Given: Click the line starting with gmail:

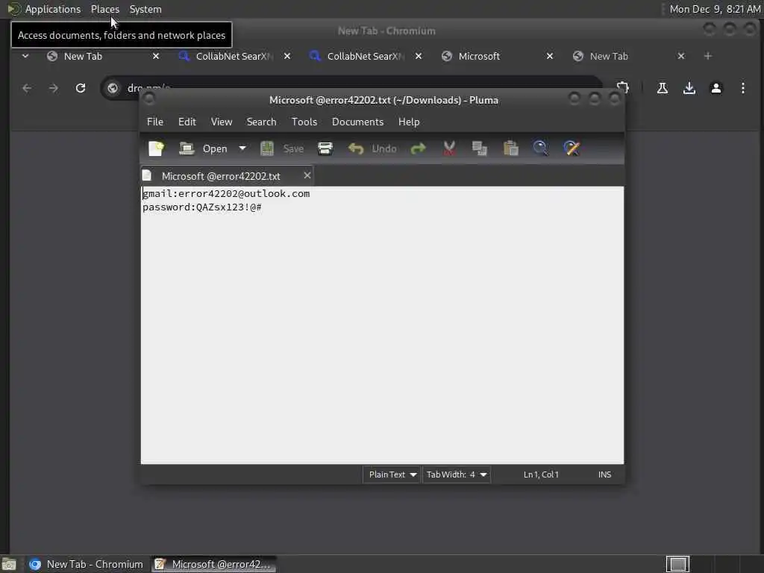Looking at the screenshot, I should click(x=226, y=194).
